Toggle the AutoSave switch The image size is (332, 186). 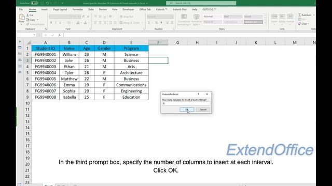pyautogui.click(x=34, y=3)
